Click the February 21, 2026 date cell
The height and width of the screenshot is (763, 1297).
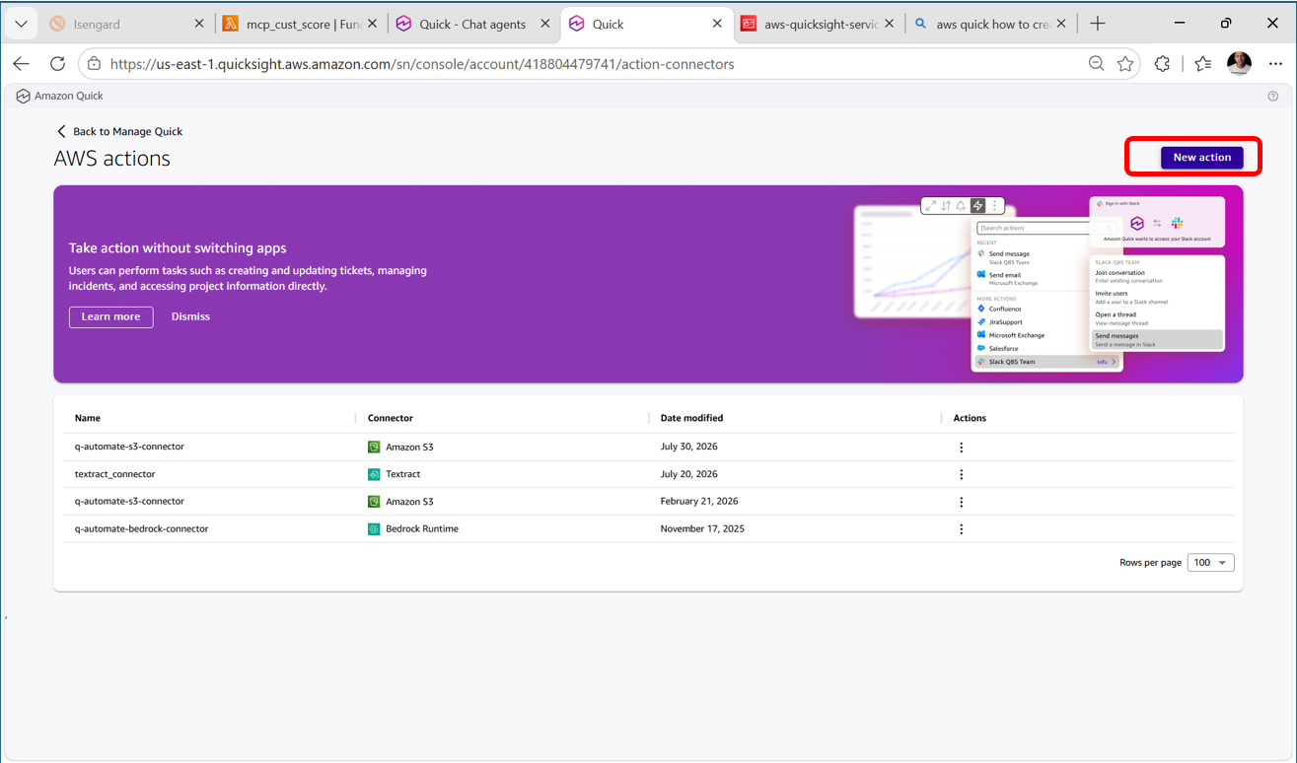coord(699,502)
